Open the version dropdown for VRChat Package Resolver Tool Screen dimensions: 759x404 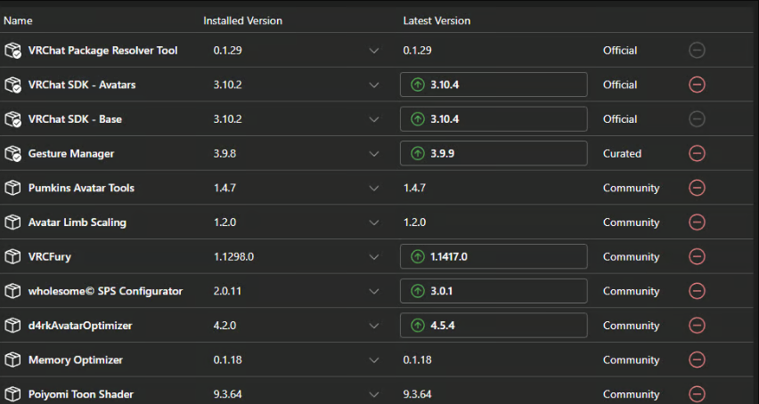374,51
